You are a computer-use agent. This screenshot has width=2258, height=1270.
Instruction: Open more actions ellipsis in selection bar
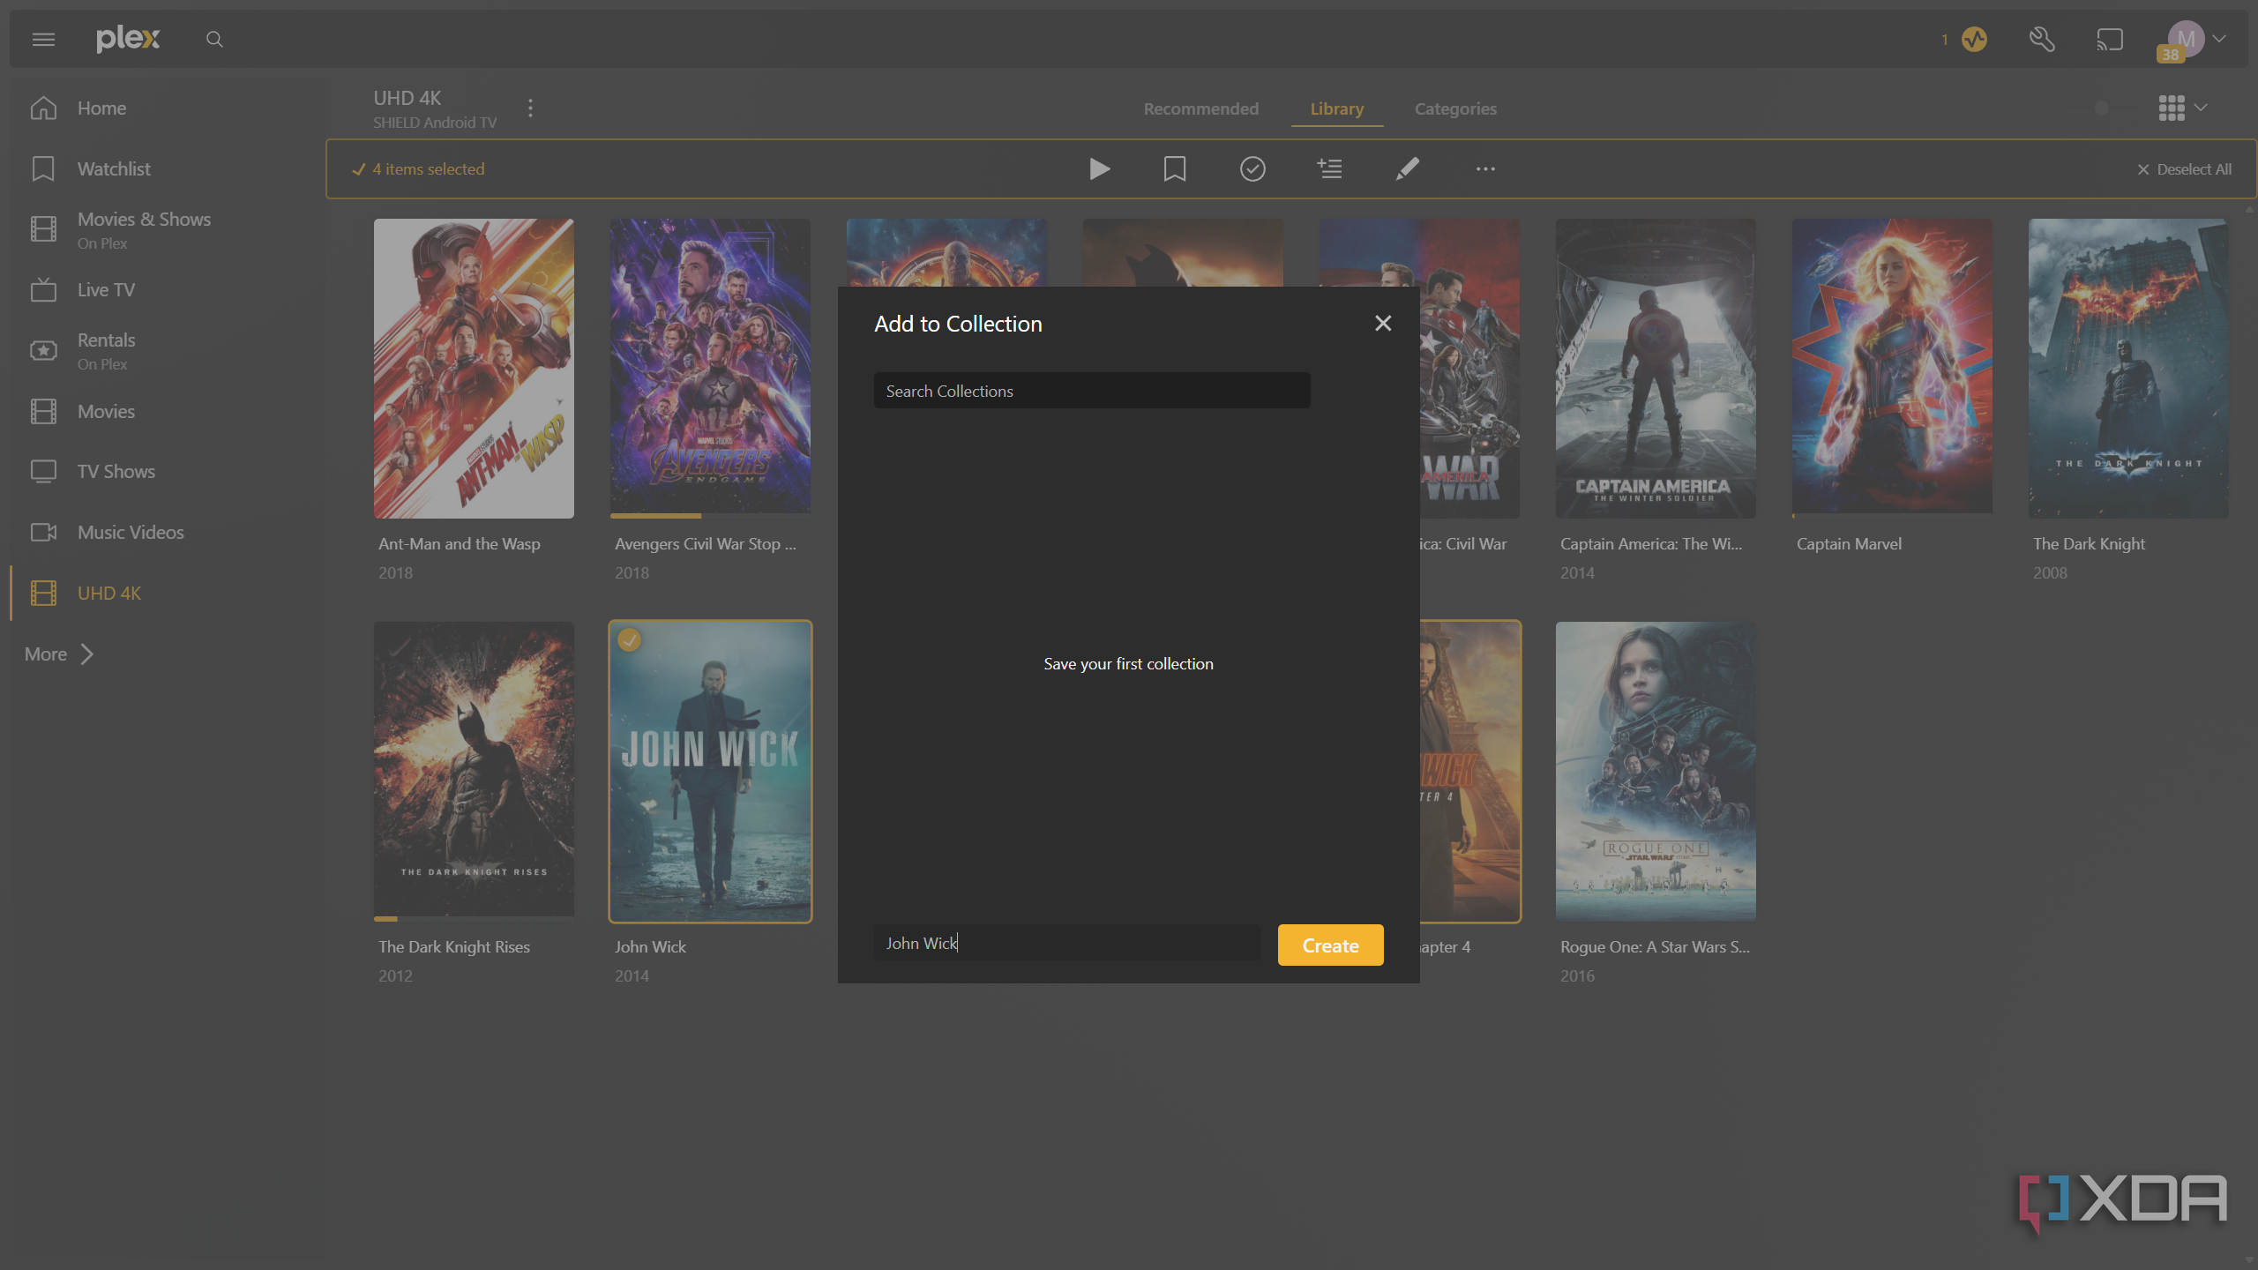(x=1485, y=168)
